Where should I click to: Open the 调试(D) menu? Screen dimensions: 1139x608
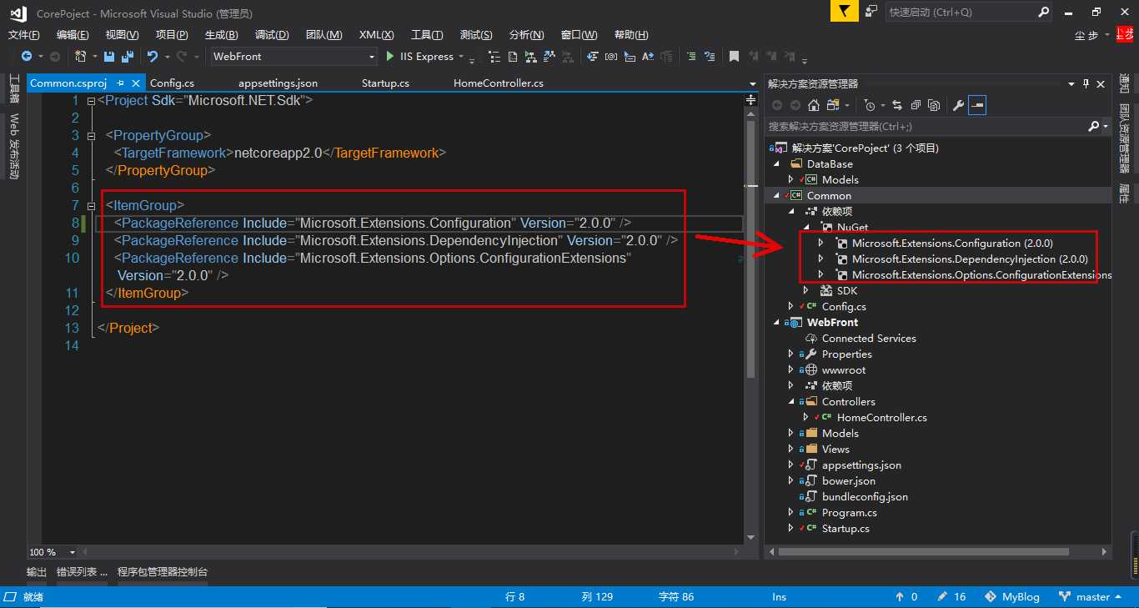point(272,35)
